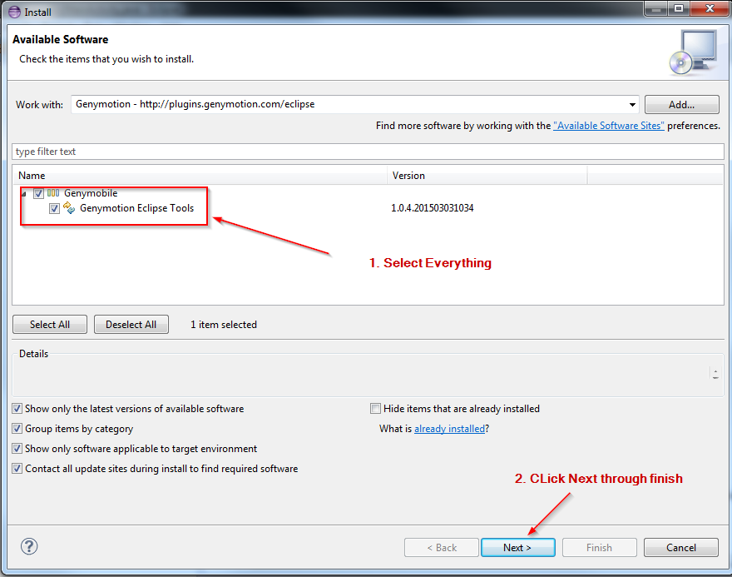Toggle Group items by category checkbox
The height and width of the screenshot is (577, 732).
click(17, 429)
